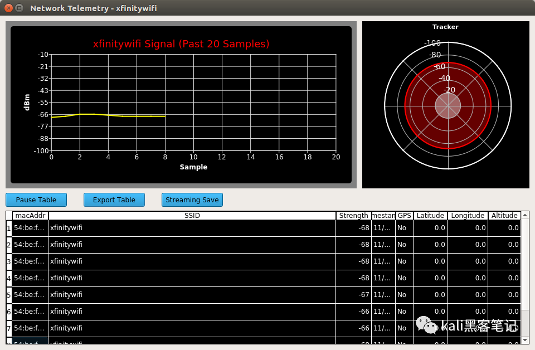Click the Streaming Save button

point(192,200)
